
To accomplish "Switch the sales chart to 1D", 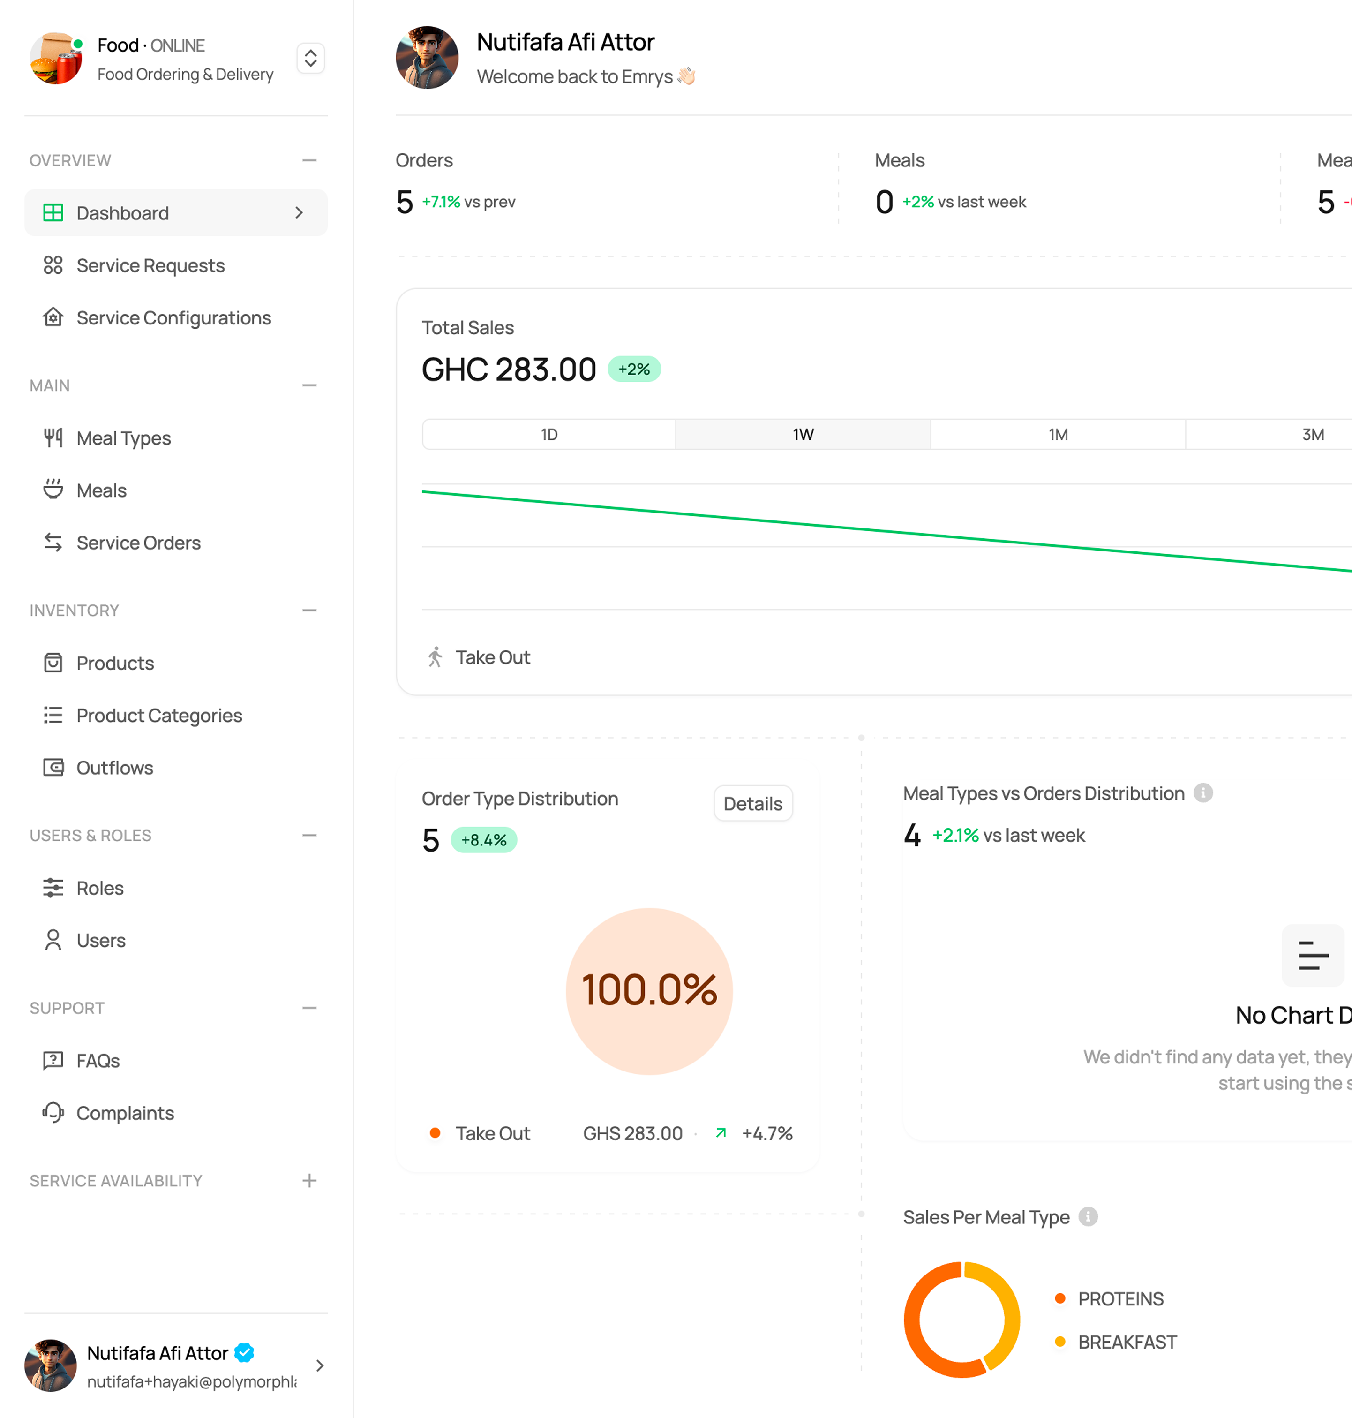I will pos(549,434).
